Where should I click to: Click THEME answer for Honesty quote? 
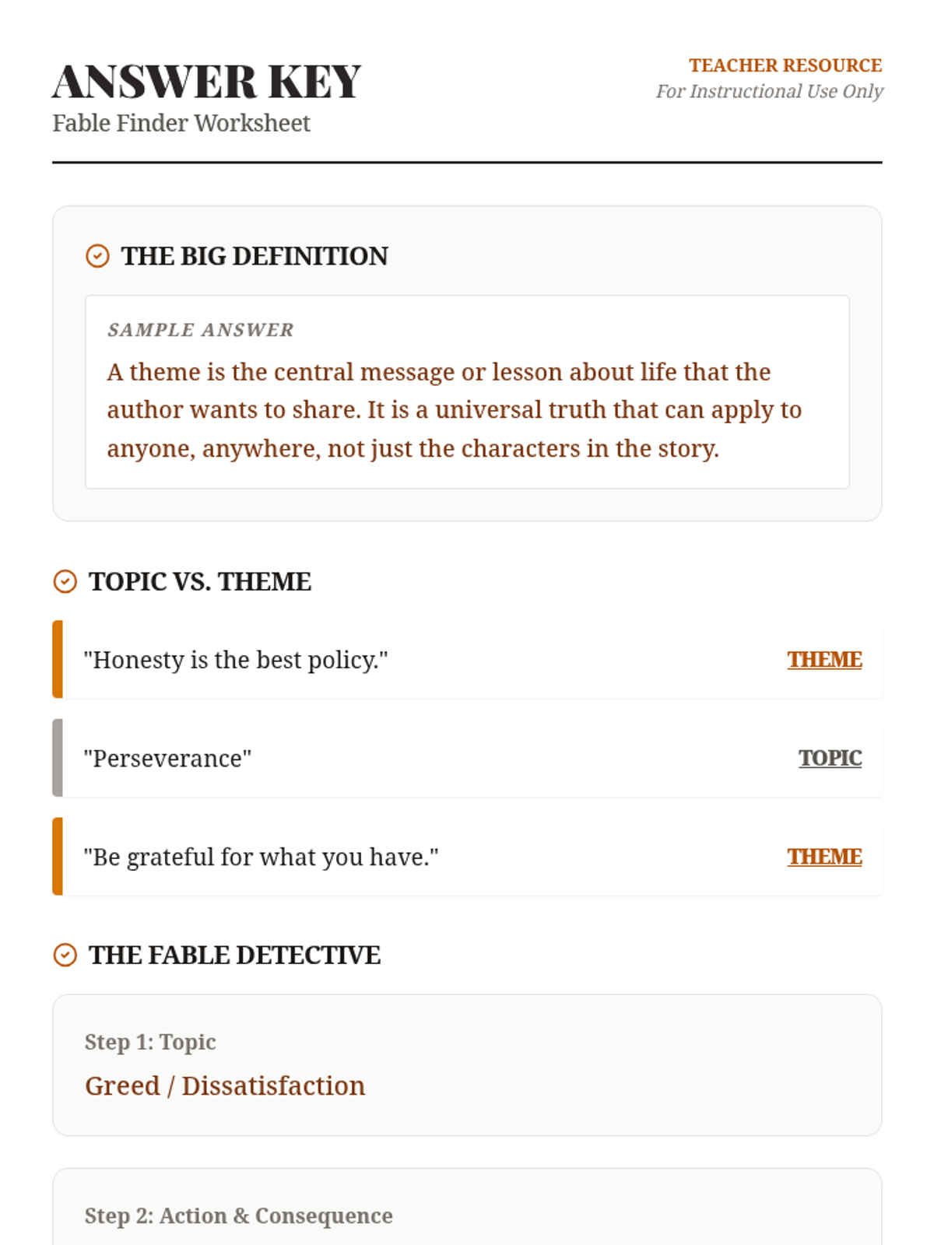[x=824, y=660]
